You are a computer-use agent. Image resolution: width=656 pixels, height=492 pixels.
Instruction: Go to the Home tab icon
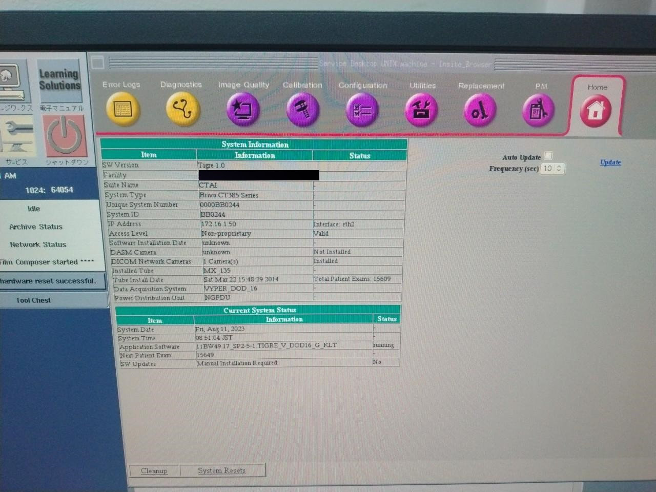click(x=596, y=110)
